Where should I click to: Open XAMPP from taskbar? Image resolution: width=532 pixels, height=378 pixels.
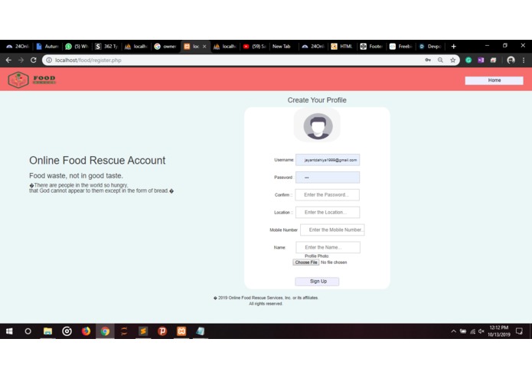(181, 331)
